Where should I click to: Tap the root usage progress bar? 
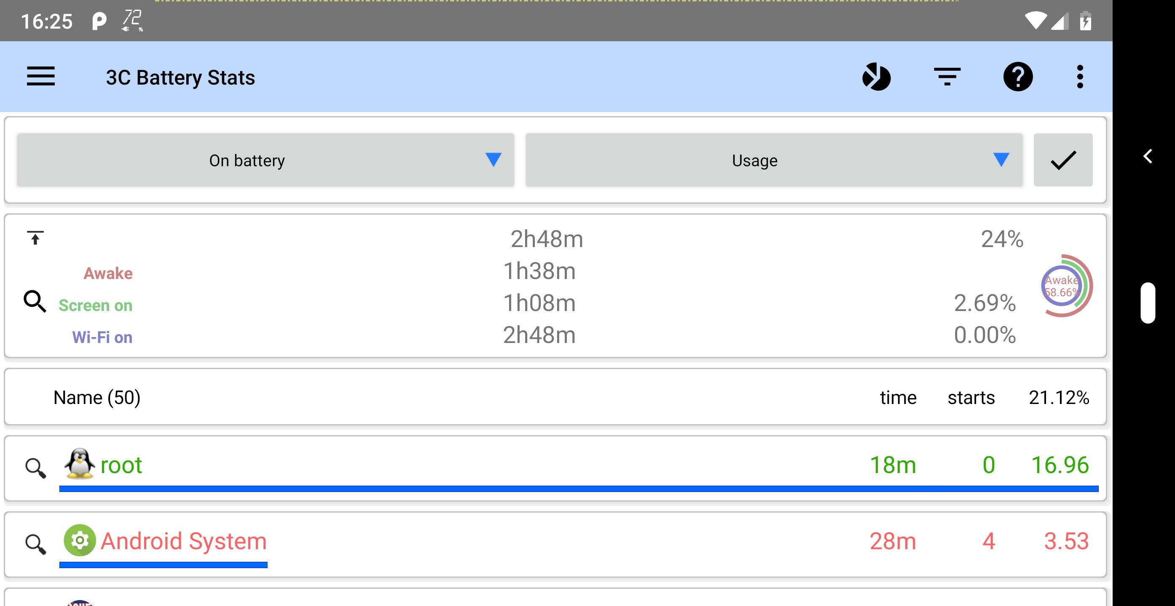[579, 489]
